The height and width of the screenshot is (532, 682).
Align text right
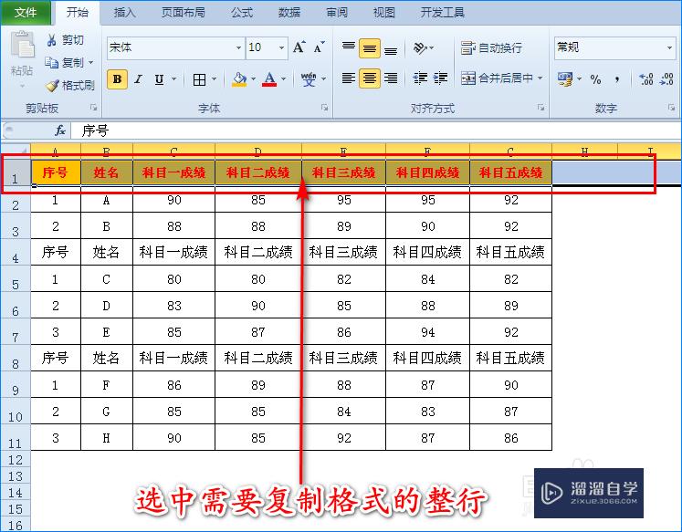(x=391, y=78)
